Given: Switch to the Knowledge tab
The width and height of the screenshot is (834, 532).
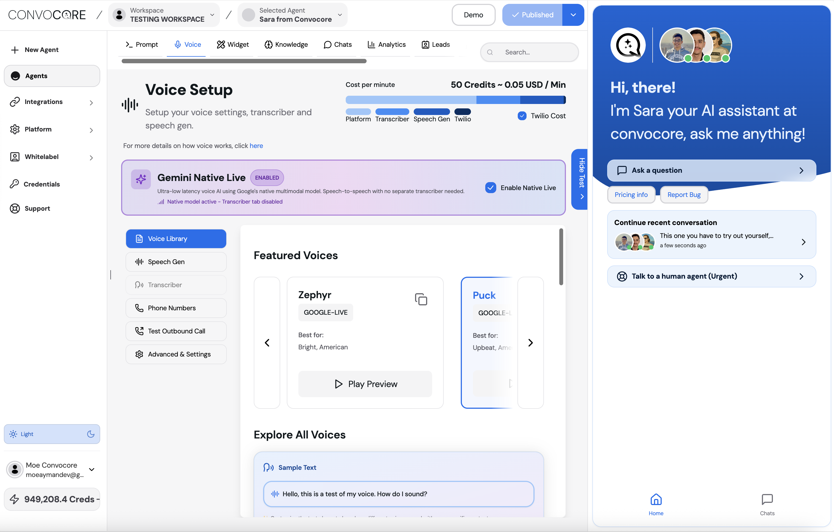Looking at the screenshot, I should (x=286, y=44).
